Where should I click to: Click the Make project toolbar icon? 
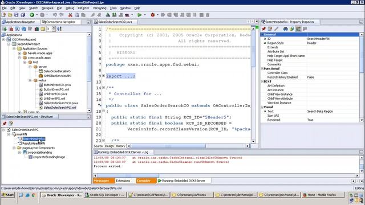pyautogui.click(x=108, y=15)
